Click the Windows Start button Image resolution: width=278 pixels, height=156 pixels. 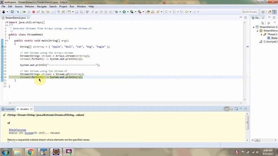click(x=5, y=152)
